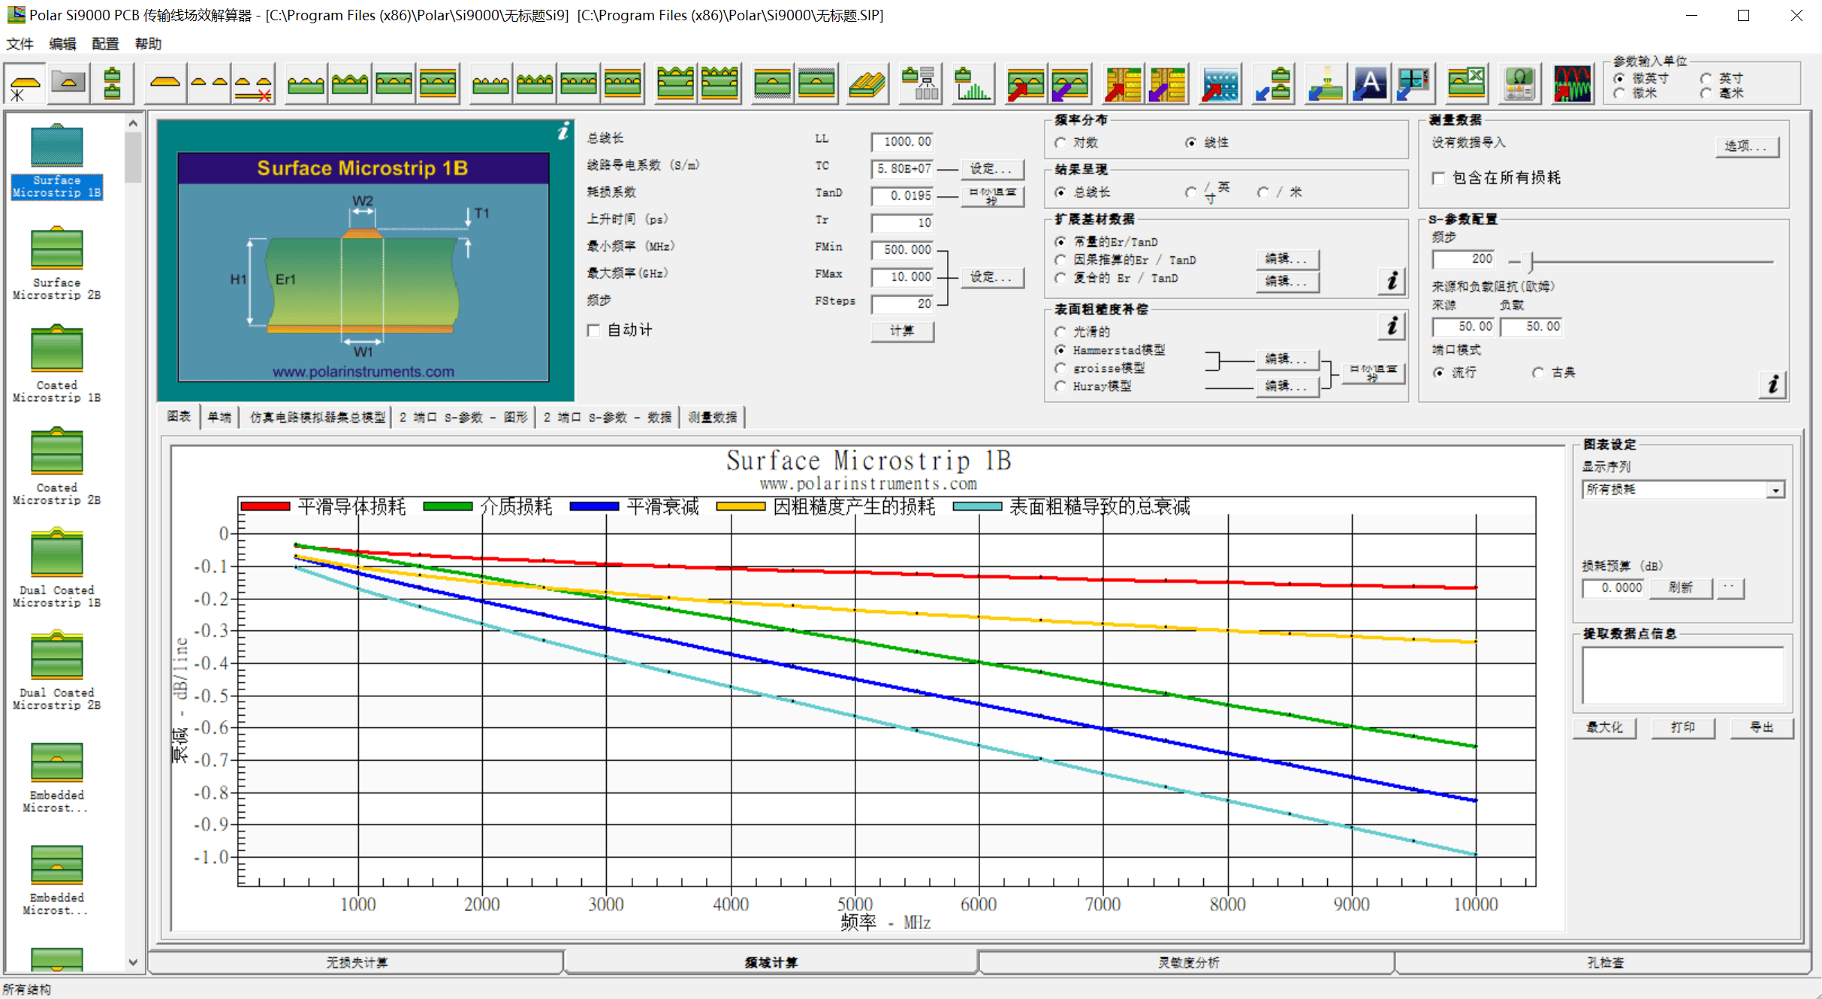Screen dimensions: 1822x999
Task: Click the ohm calculator toolbar icon
Action: (1519, 84)
